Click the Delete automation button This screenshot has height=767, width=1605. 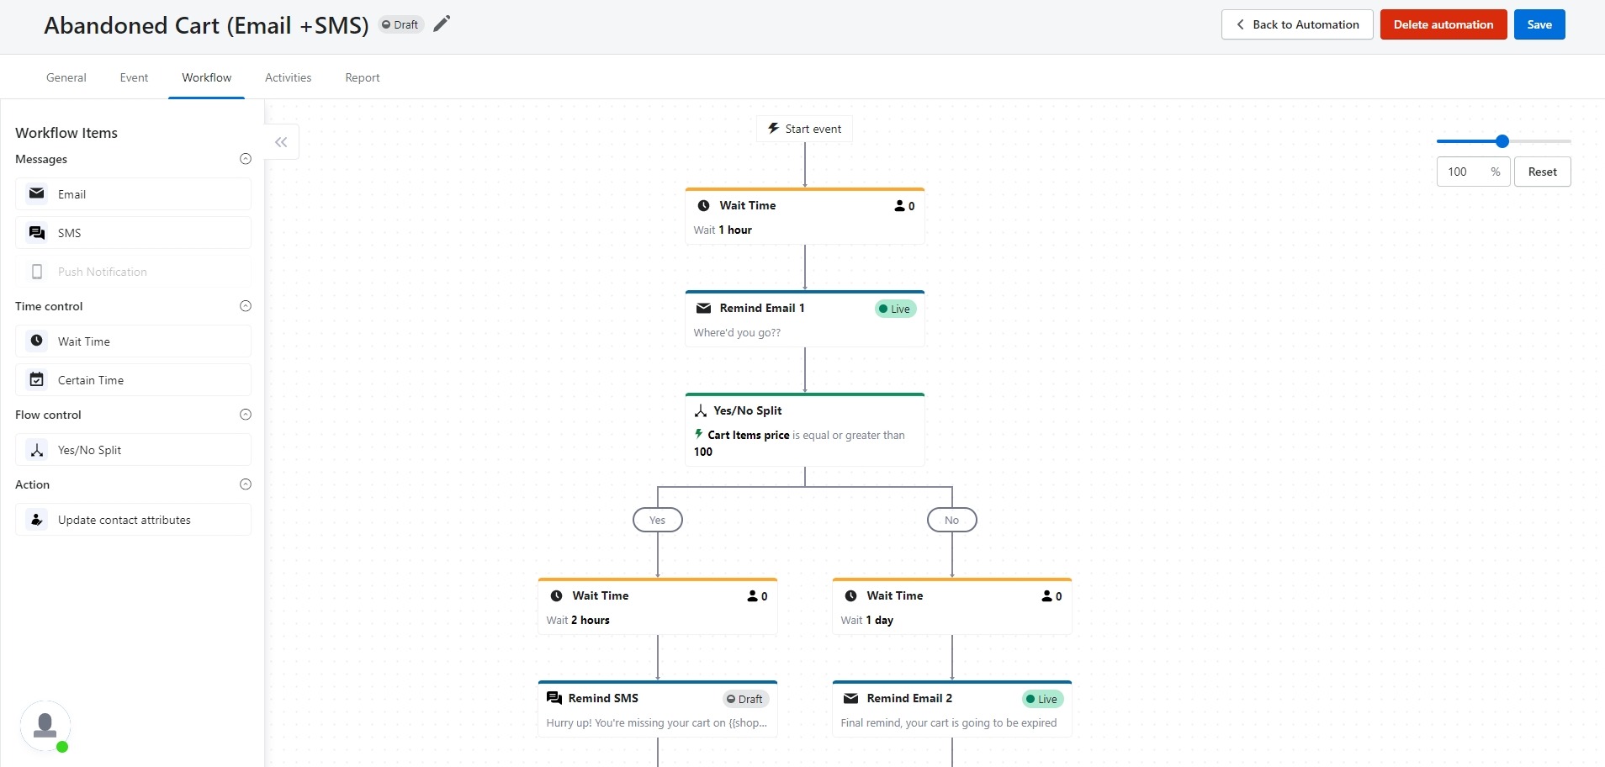click(1443, 24)
